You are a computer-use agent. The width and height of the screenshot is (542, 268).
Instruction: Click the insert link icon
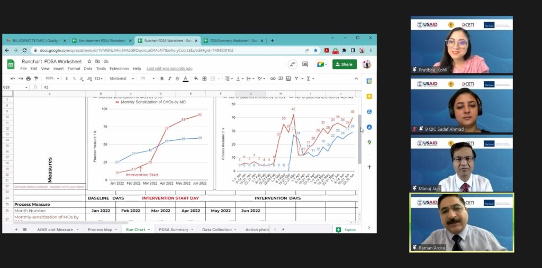(x=273, y=79)
